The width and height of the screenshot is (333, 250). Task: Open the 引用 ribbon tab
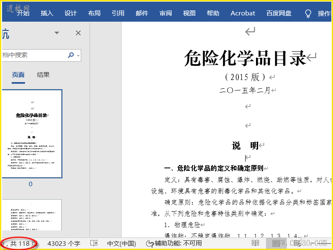[118, 13]
